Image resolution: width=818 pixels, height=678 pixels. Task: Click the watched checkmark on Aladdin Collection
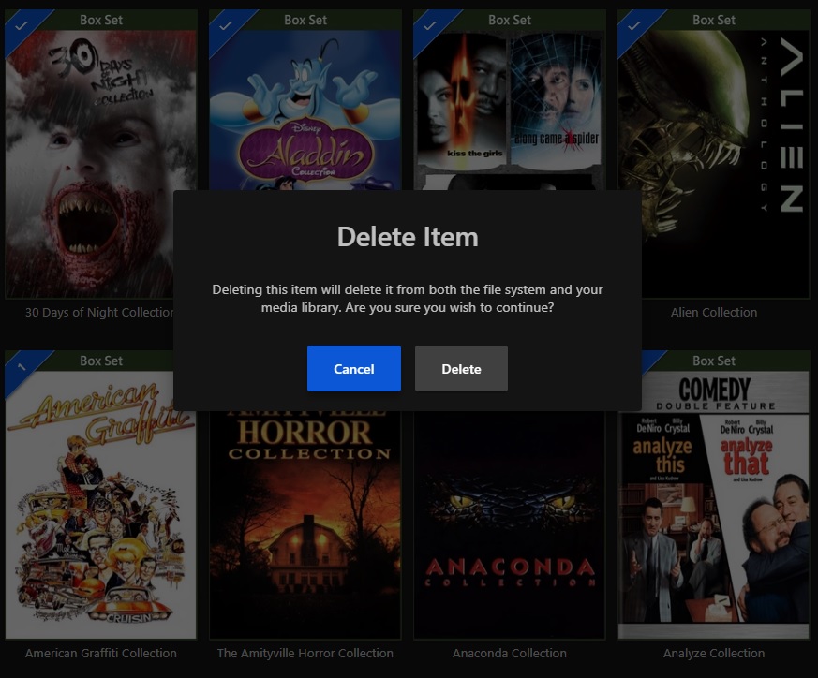click(225, 25)
